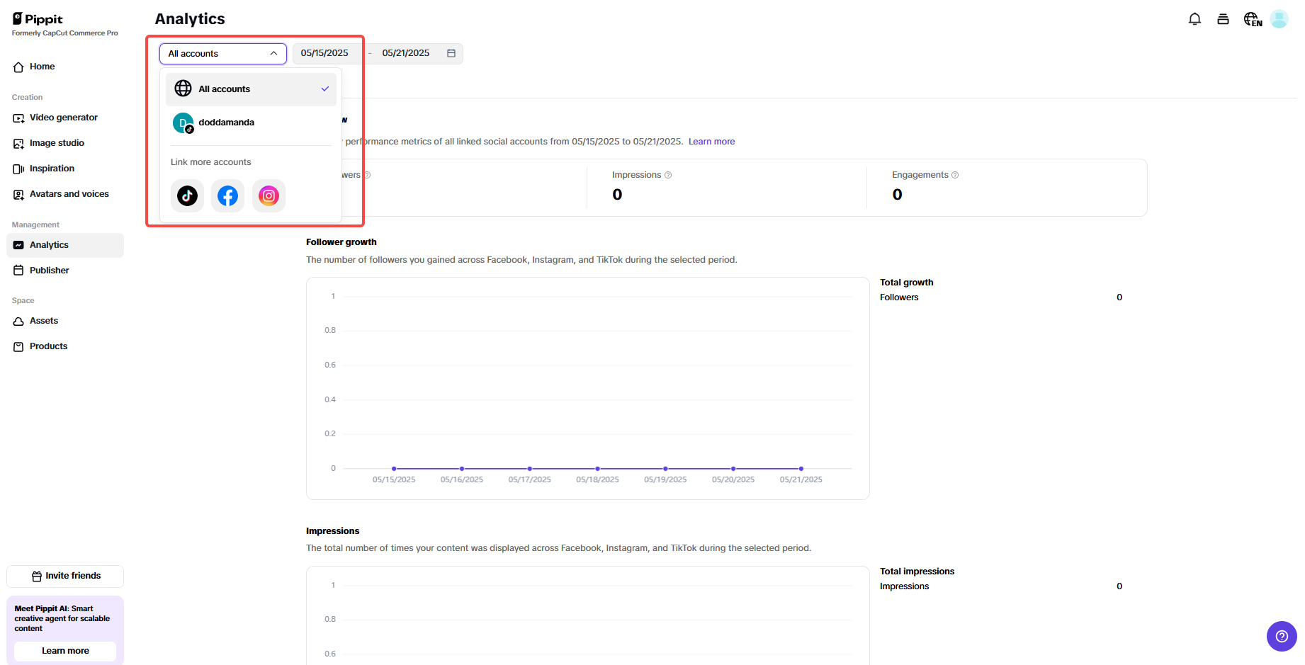Click the Pippit logo
Viewport: 1305px width, 665px height.
(x=38, y=19)
